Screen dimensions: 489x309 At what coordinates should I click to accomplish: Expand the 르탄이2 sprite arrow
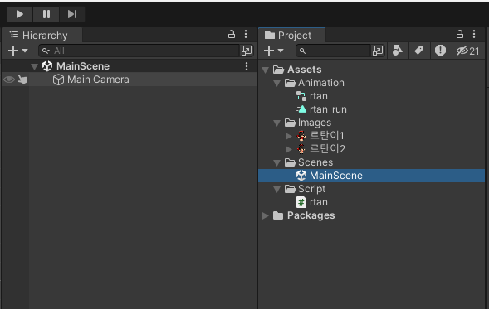point(288,149)
